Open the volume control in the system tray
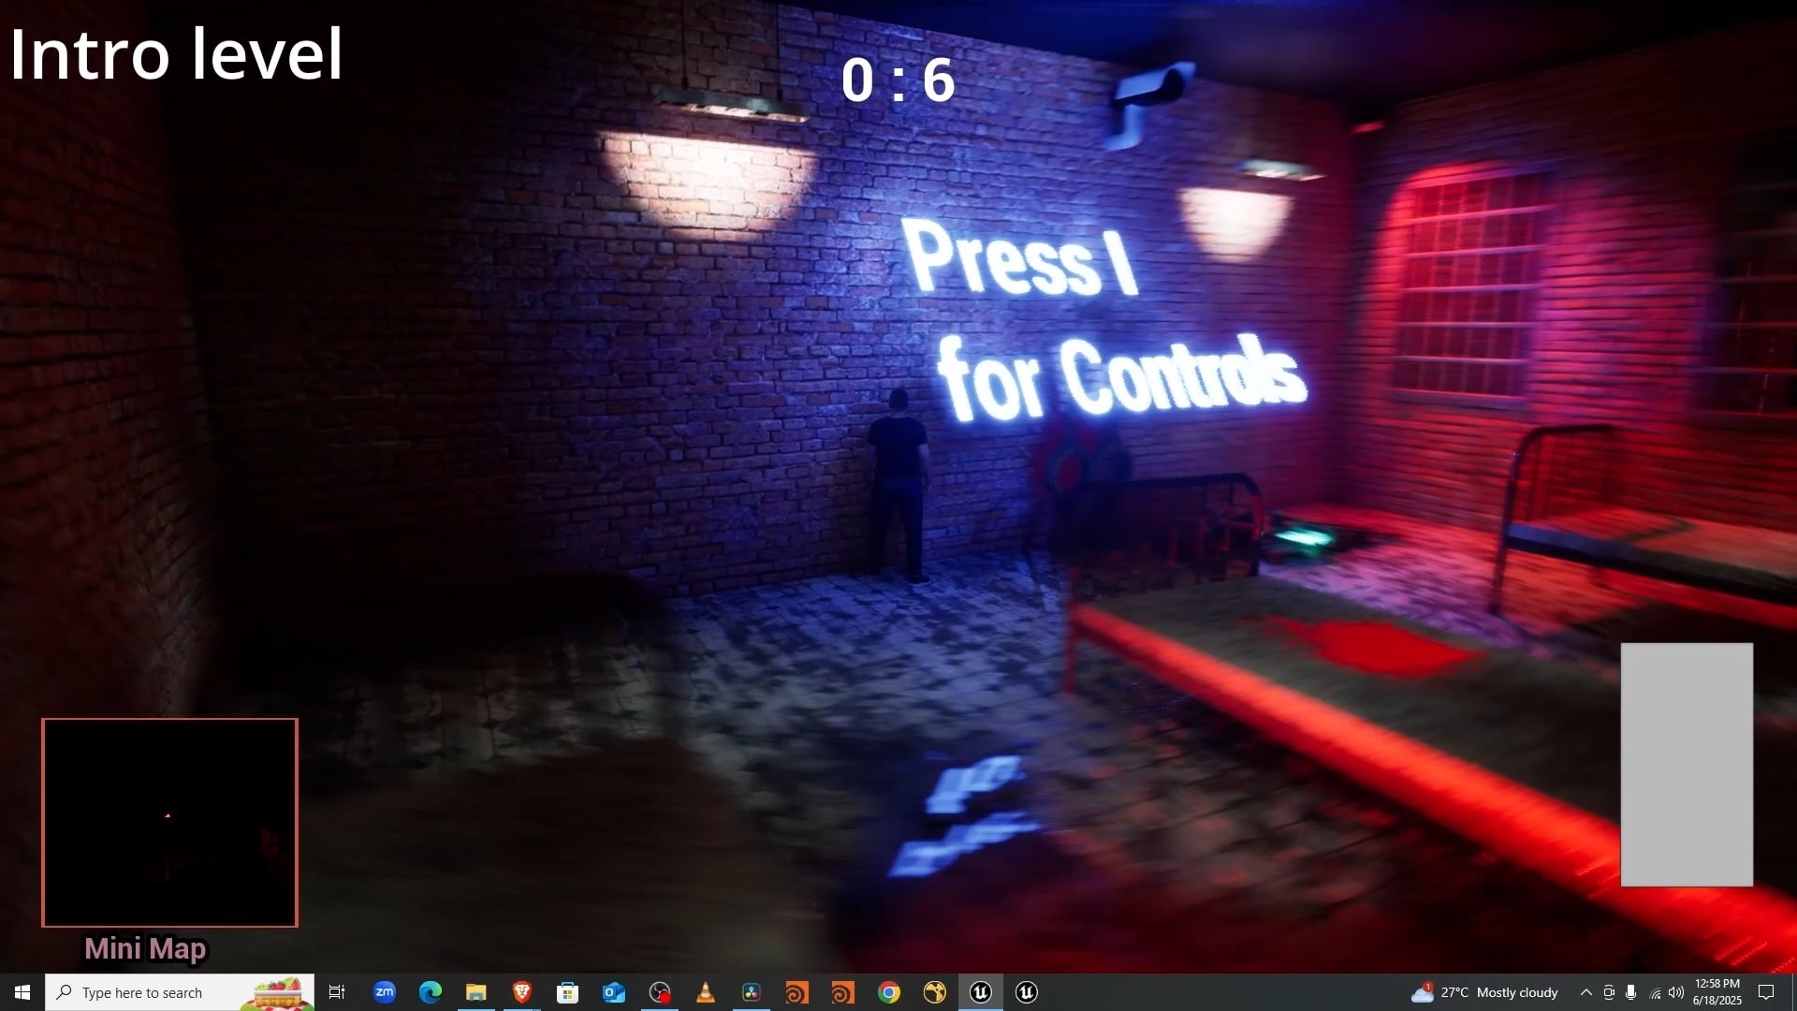This screenshot has width=1797, height=1011. 1676,992
